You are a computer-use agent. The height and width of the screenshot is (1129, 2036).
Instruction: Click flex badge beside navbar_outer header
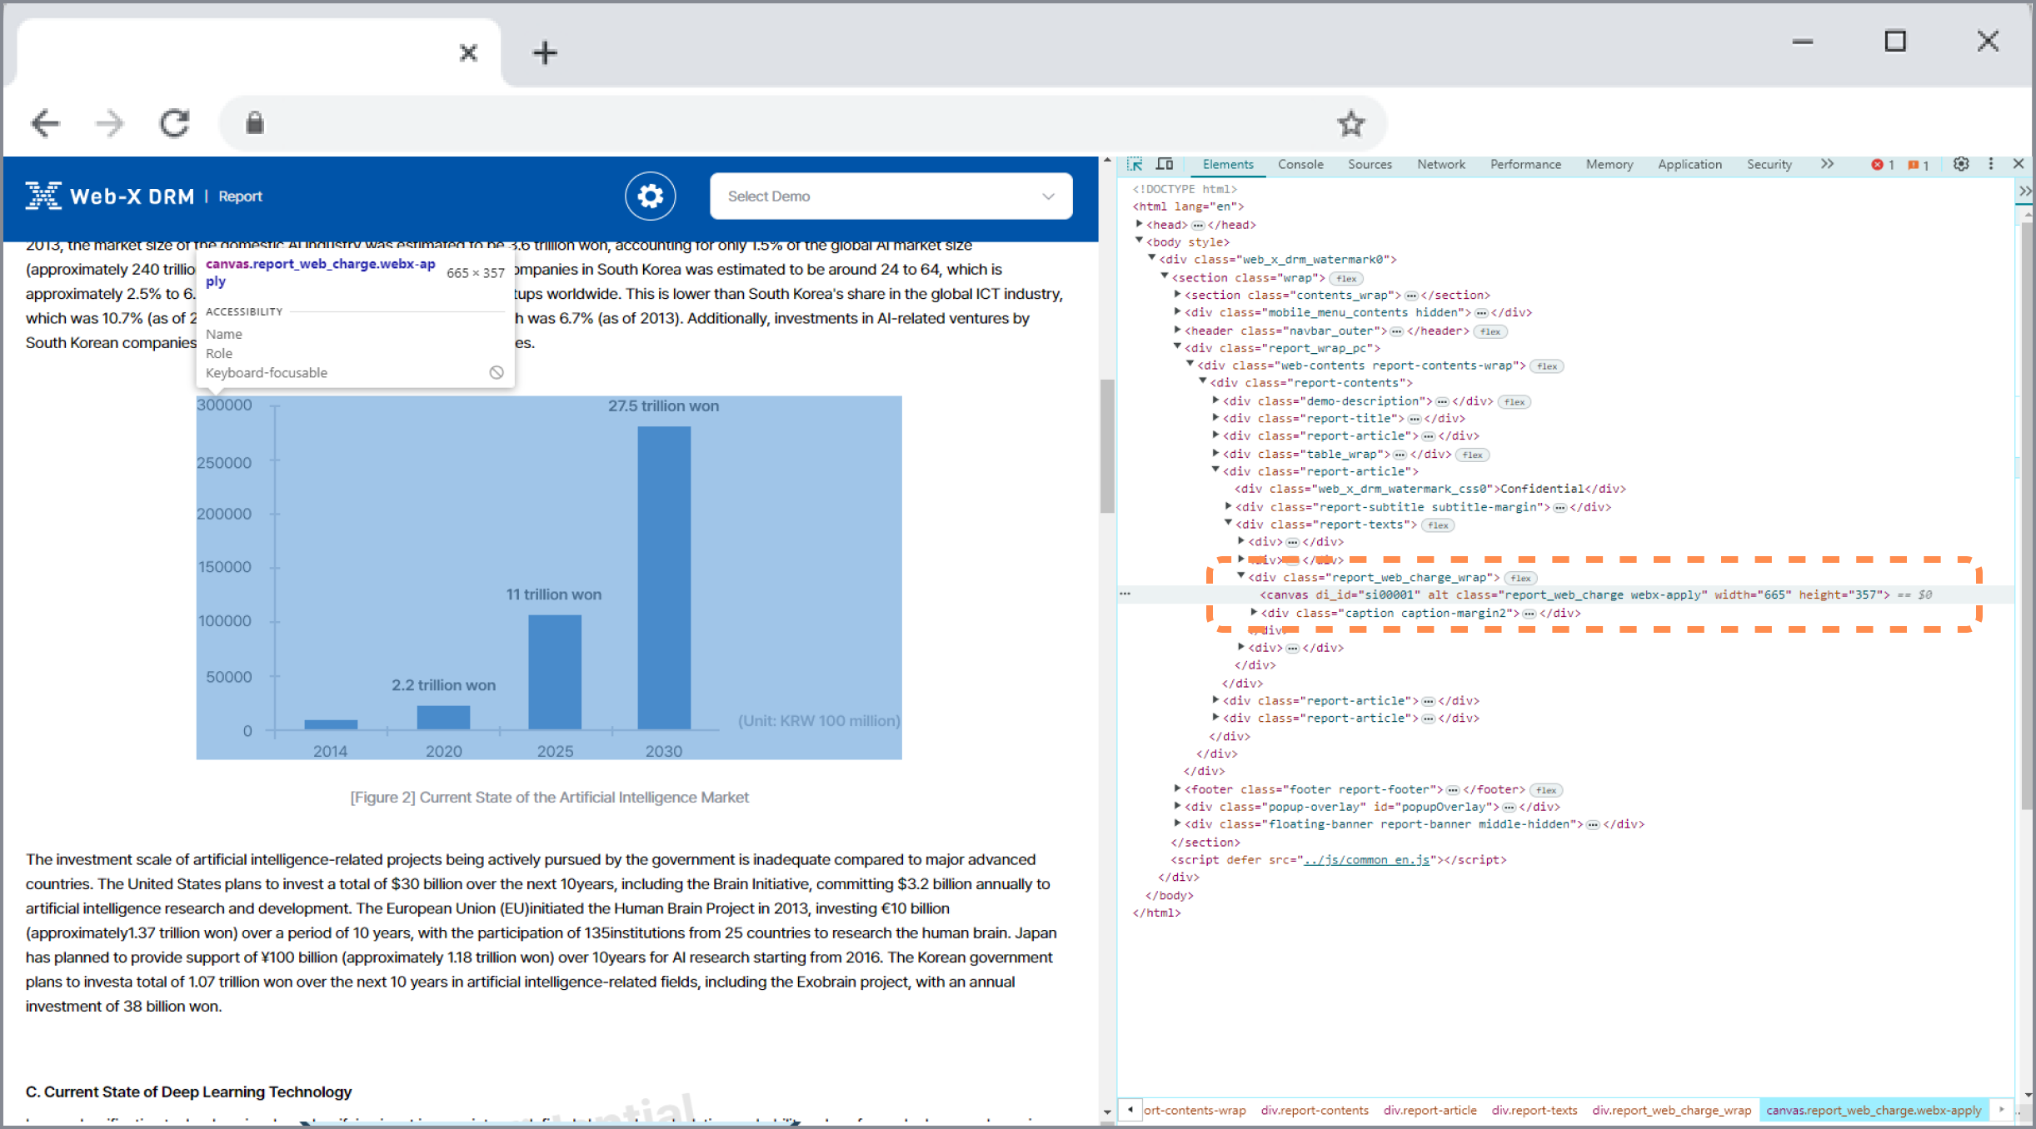[1490, 331]
